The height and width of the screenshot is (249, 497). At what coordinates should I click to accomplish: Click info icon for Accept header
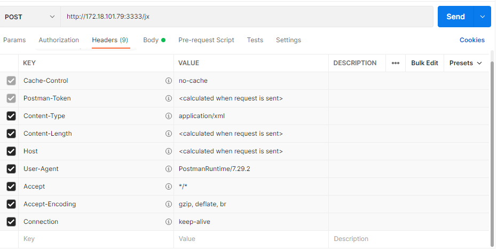point(169,186)
